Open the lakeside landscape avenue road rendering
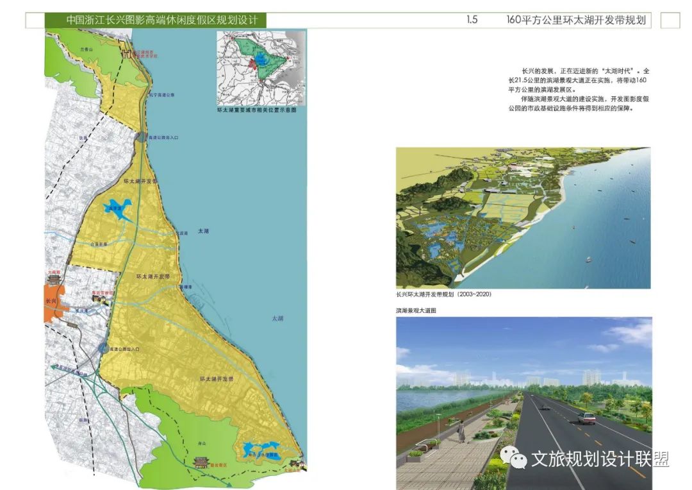692x490 pixels. click(524, 403)
